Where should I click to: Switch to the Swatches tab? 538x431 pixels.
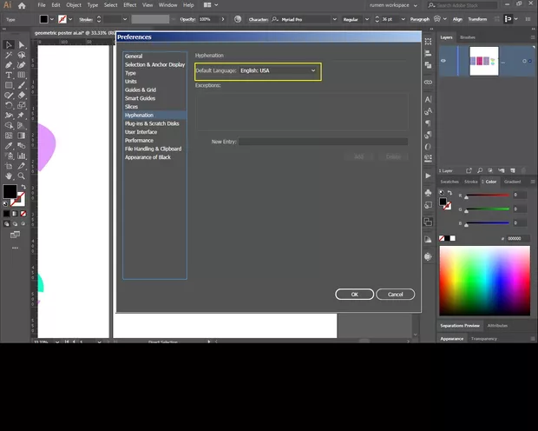(x=449, y=182)
